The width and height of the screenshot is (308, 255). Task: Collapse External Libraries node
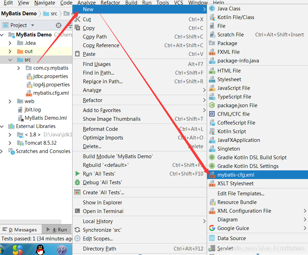2,126
